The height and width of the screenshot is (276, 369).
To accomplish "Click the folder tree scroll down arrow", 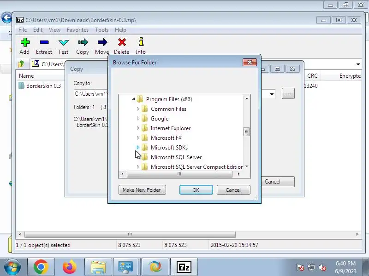I will [247, 167].
